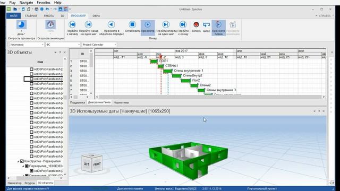Select the СтеныВнутр2 Gantt bar
The height and width of the screenshot is (191, 340).
176,76
